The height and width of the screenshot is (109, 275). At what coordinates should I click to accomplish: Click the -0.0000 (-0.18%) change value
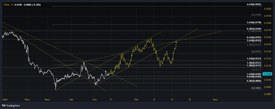tap(32, 5)
